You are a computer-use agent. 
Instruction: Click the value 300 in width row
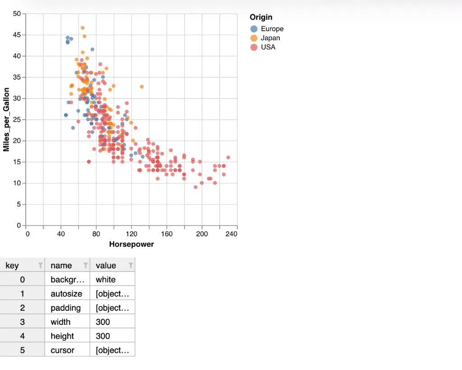tap(103, 322)
